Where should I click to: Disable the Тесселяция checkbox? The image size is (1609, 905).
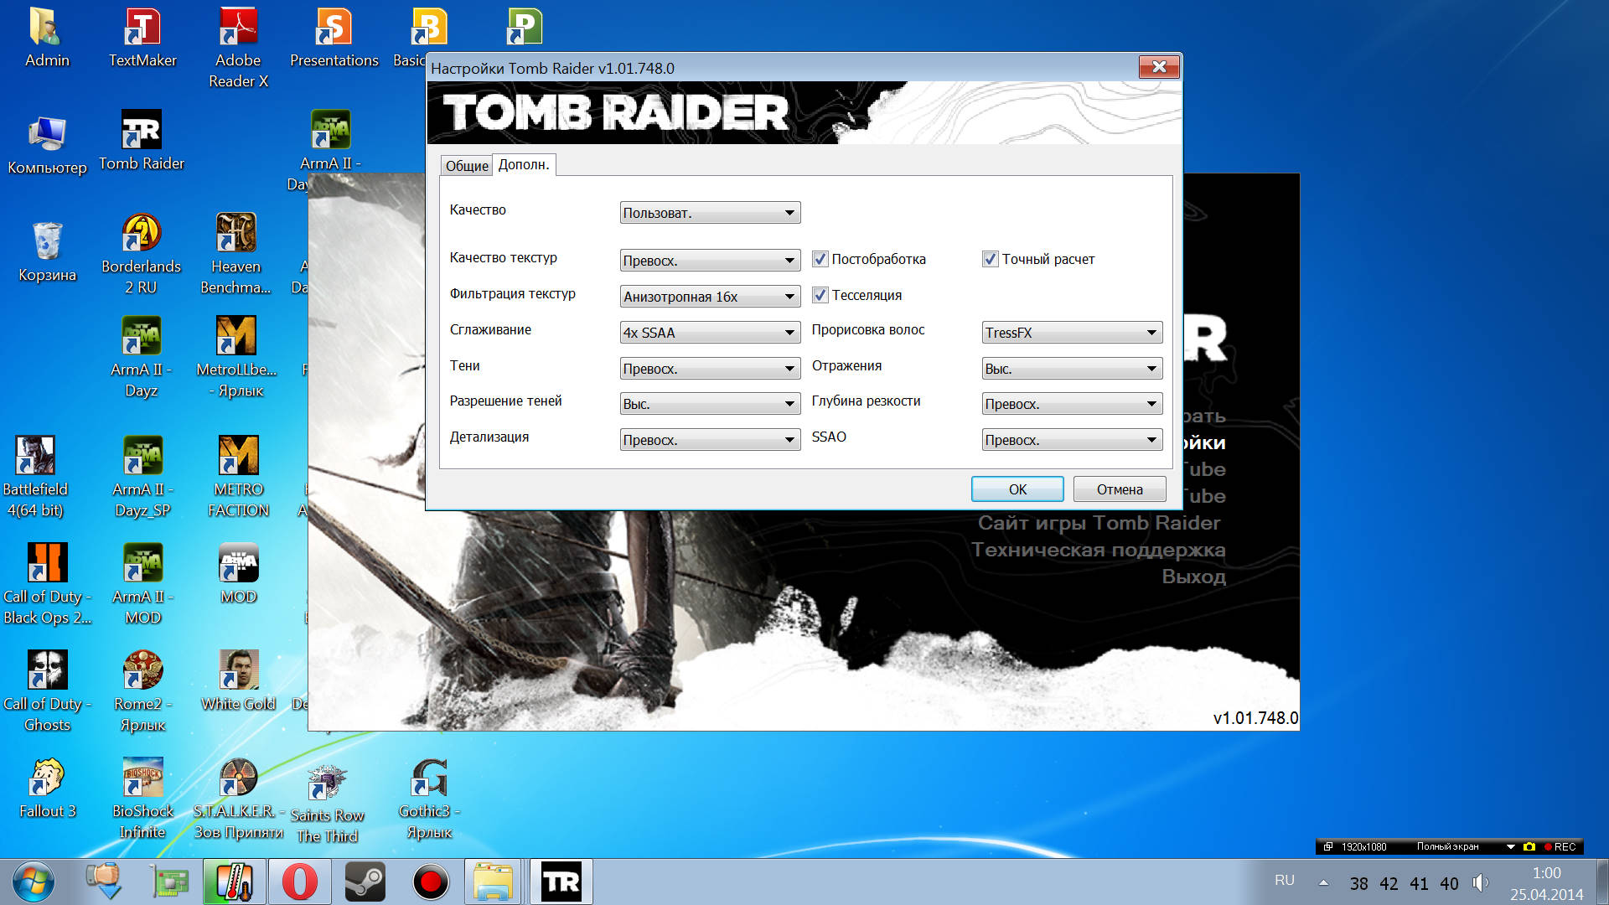(820, 295)
